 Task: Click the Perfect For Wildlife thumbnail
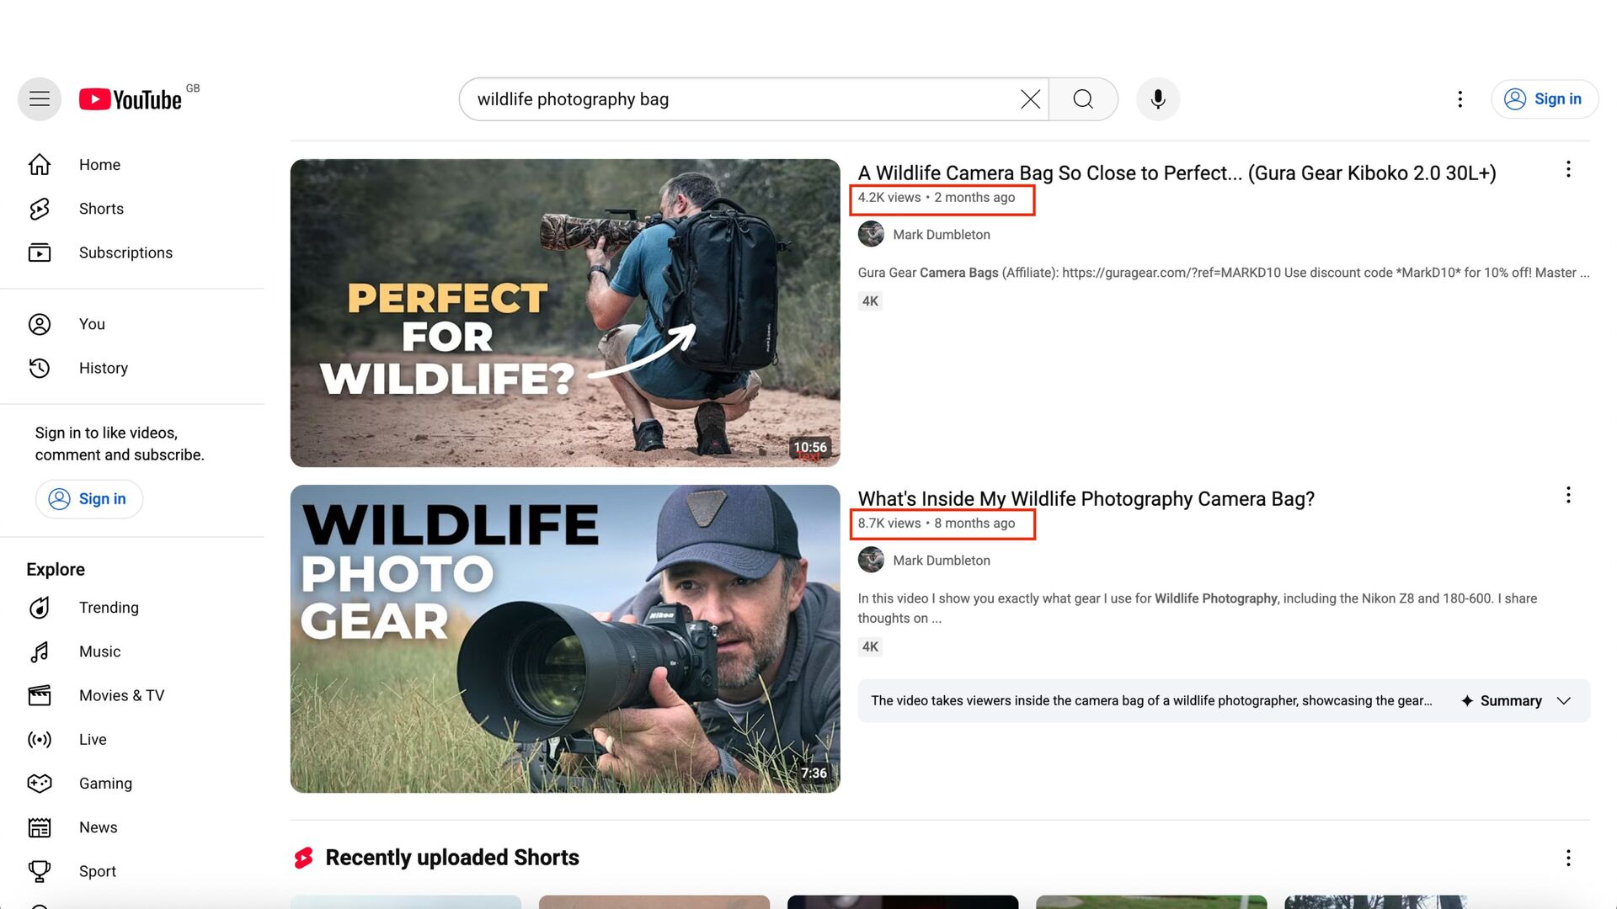tap(564, 313)
